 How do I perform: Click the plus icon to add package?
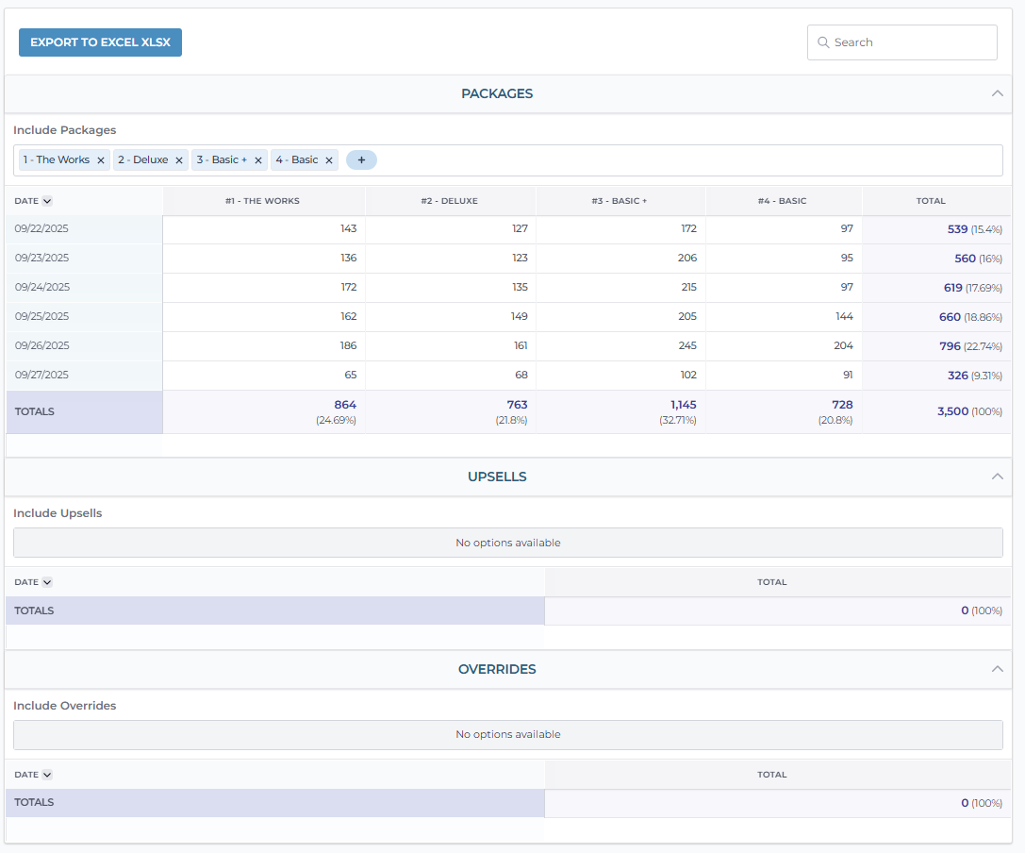(x=361, y=160)
